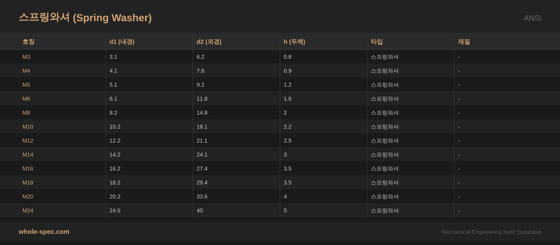
Task: Click Mechanical Engineering Spec Database footer text
Action: pos(491,232)
